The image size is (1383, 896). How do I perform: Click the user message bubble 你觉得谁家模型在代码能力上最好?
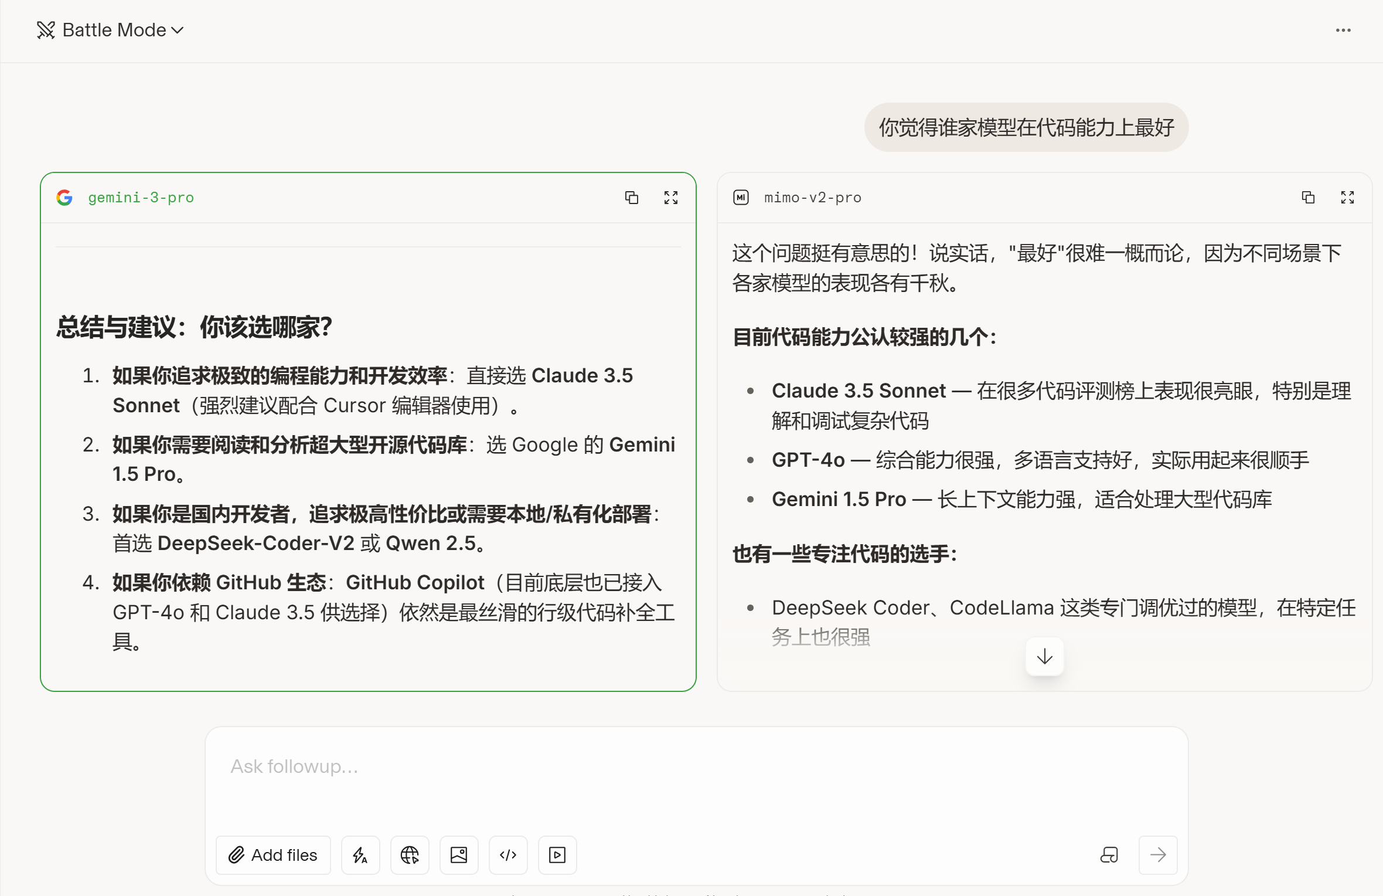point(1026,127)
